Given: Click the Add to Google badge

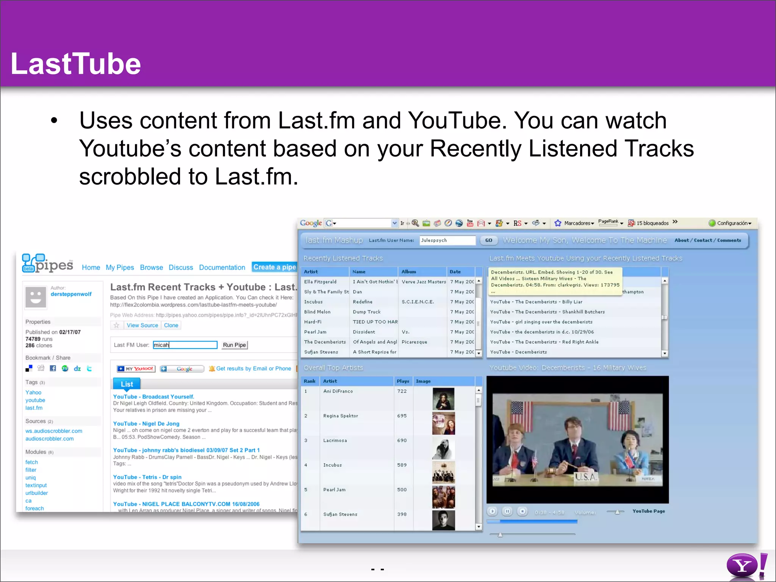Looking at the screenshot, I should pyautogui.click(x=182, y=369).
